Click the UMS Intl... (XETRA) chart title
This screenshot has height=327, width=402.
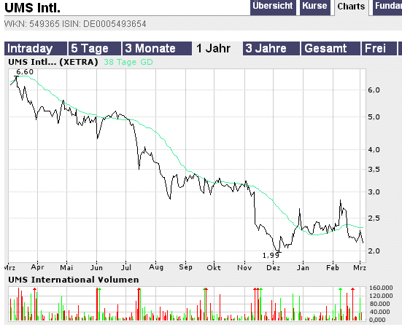point(53,62)
